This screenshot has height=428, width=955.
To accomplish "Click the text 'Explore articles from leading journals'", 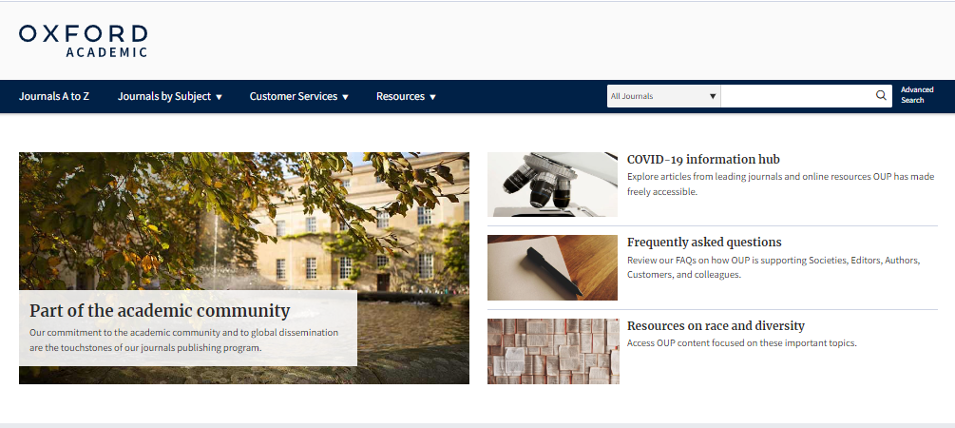I will point(703,177).
